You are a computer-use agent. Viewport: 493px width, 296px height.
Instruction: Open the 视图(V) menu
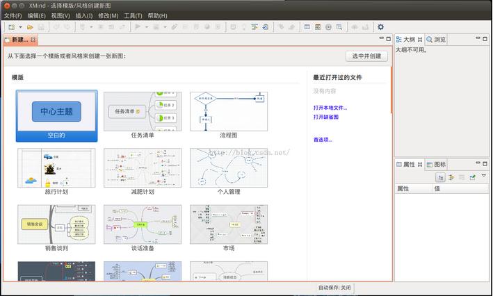pos(60,15)
